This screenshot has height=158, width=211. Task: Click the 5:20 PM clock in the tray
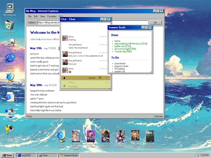204,155
